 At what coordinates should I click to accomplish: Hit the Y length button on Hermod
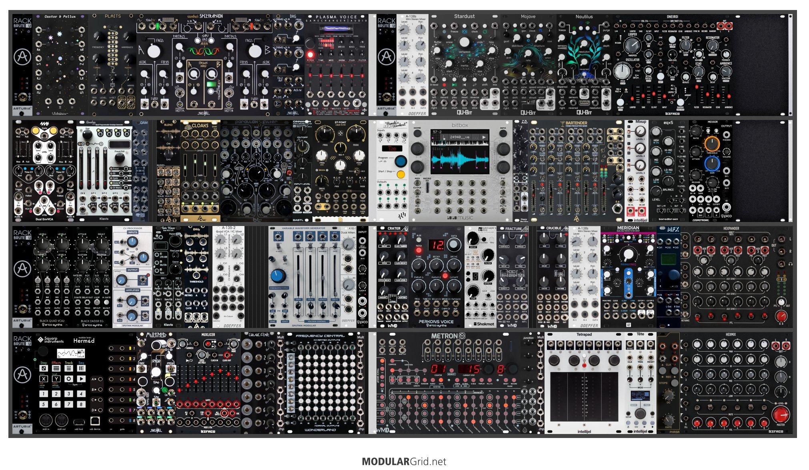[56, 379]
